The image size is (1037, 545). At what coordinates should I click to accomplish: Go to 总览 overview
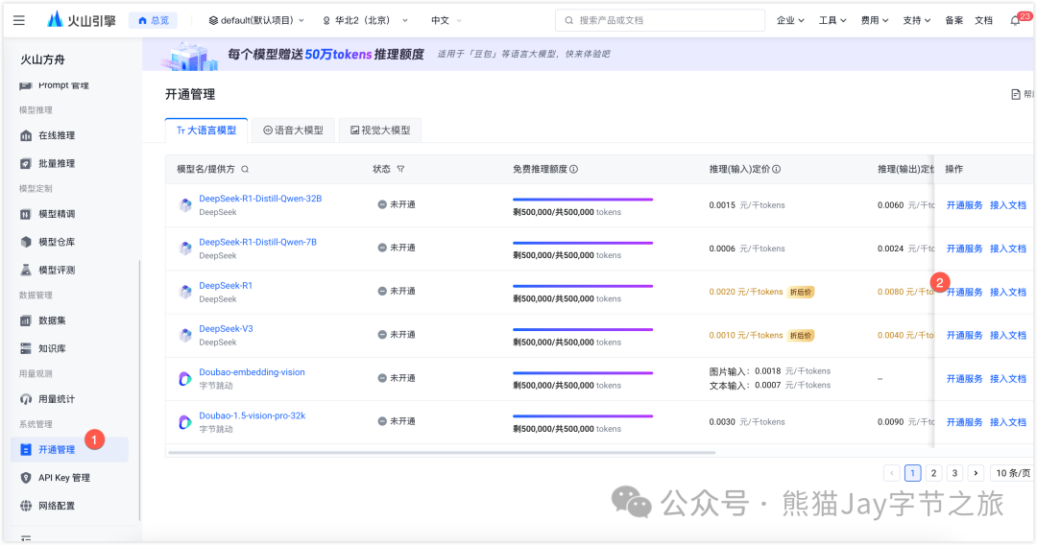pos(154,20)
